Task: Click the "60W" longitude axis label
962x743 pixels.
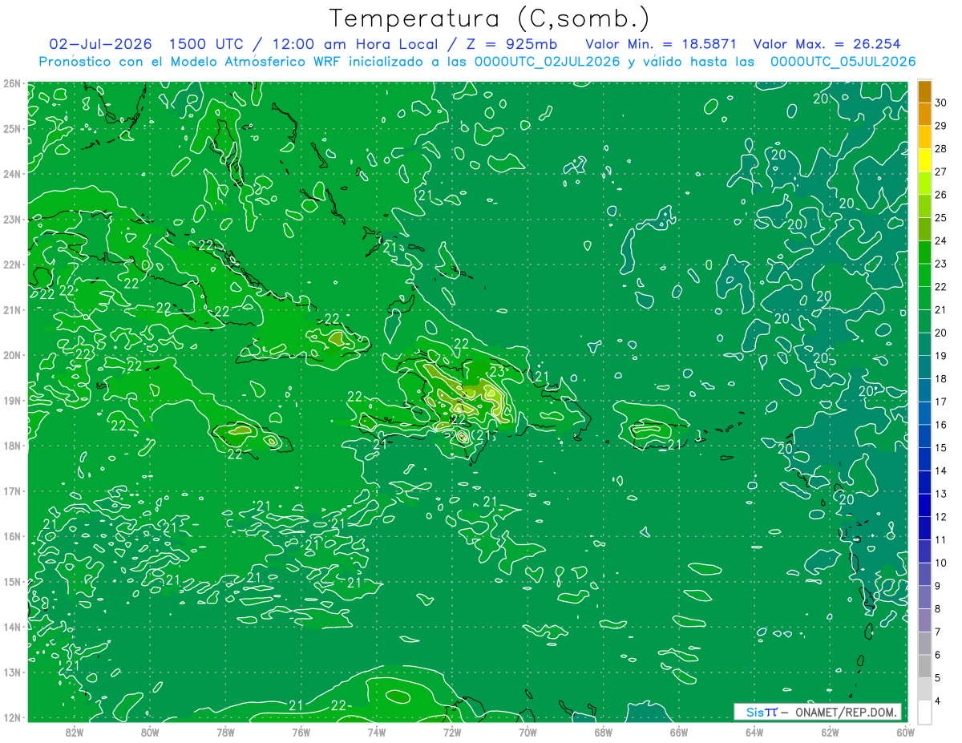Action: coord(905,732)
